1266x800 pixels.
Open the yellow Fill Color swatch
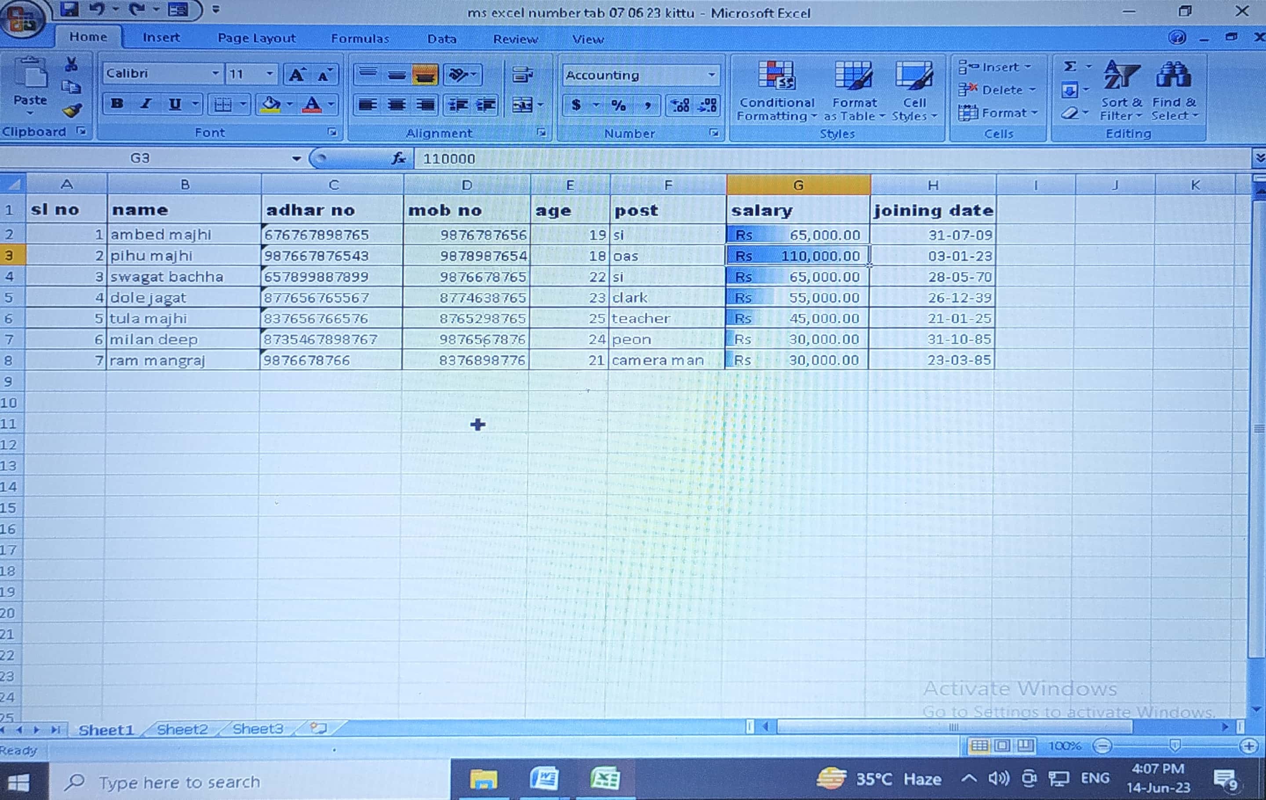270,104
